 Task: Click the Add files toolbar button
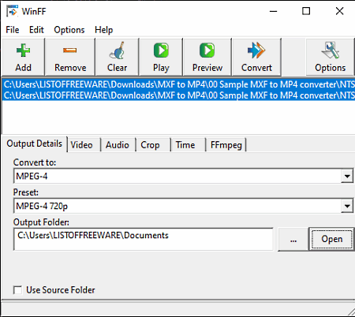point(23,57)
